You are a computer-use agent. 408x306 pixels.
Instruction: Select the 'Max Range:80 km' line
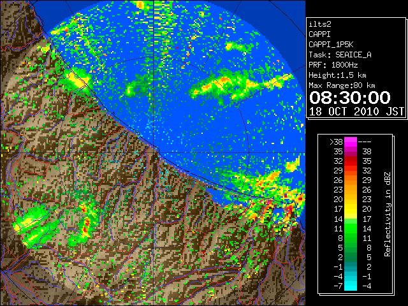tap(342, 85)
